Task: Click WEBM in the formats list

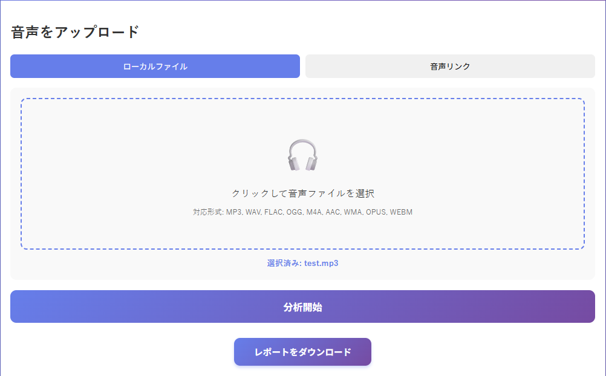Action: (x=402, y=212)
